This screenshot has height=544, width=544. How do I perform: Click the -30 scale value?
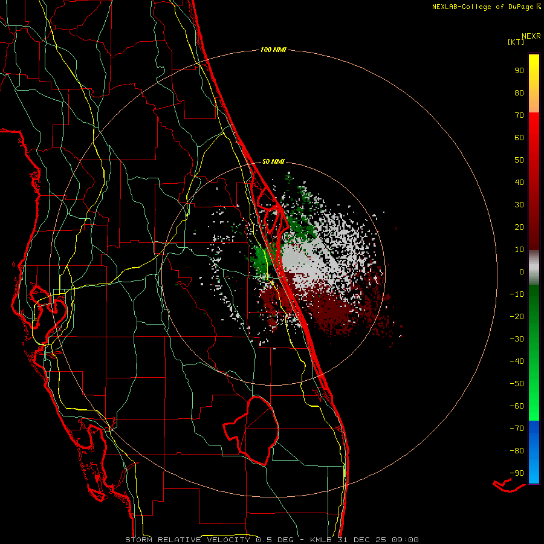tap(517, 339)
